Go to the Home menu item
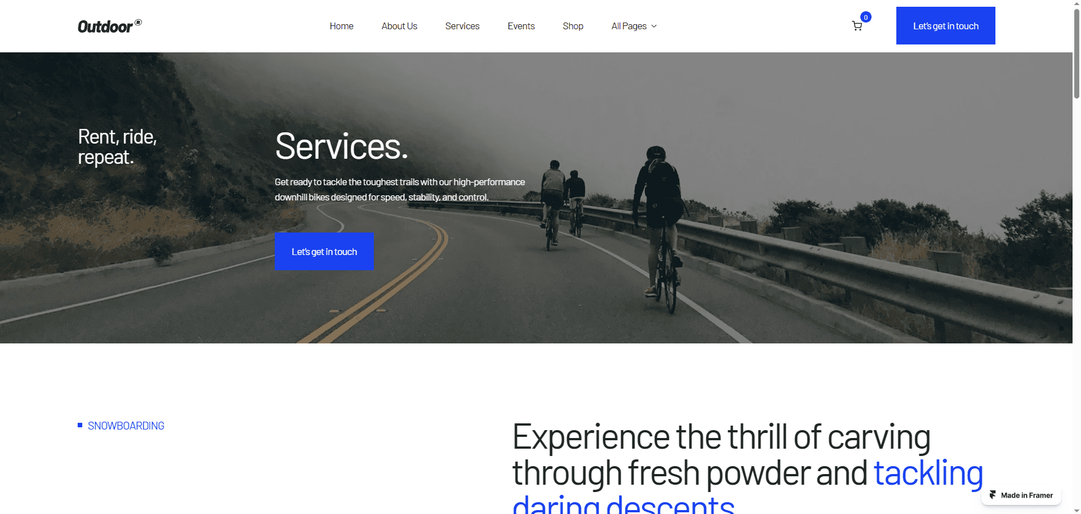 click(x=341, y=26)
